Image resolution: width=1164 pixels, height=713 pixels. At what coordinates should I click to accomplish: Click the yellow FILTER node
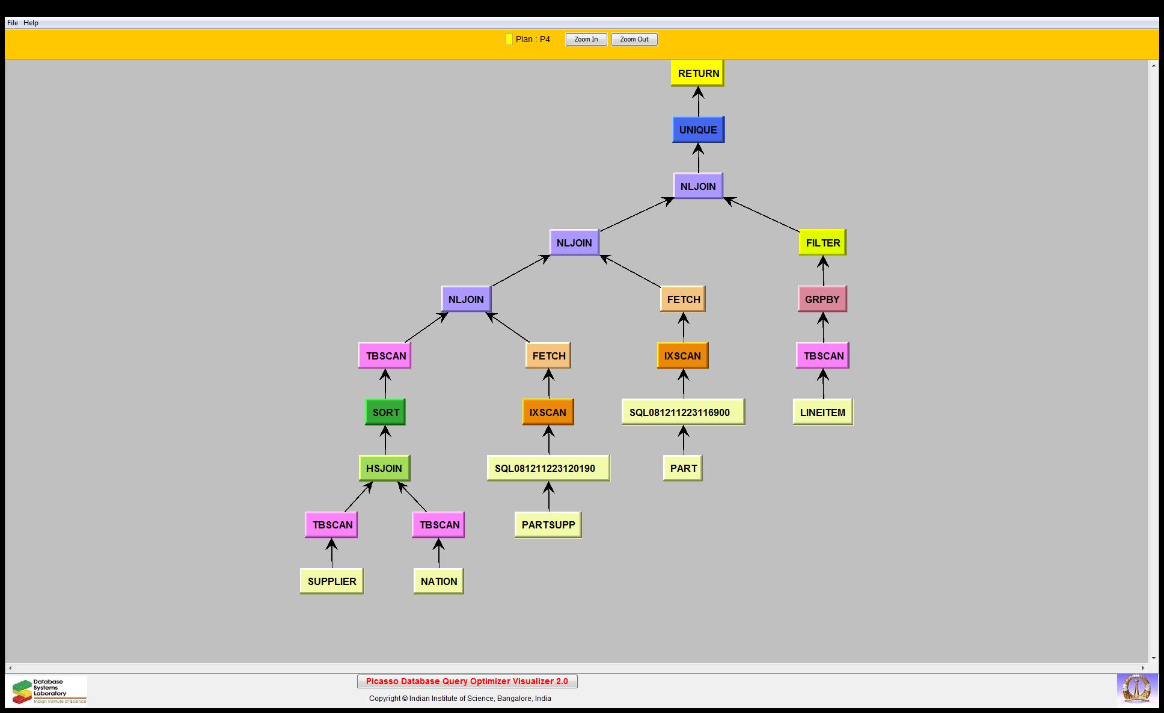[x=822, y=243]
